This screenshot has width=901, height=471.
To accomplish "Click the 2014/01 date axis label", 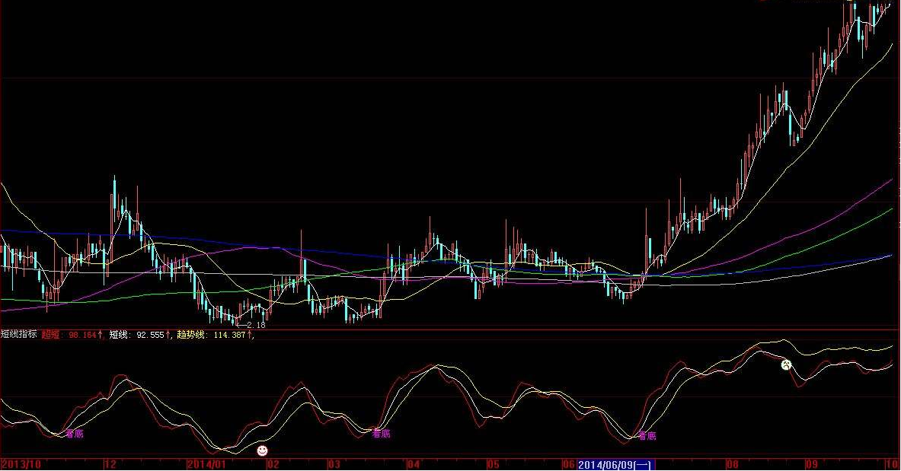I will pos(207,465).
